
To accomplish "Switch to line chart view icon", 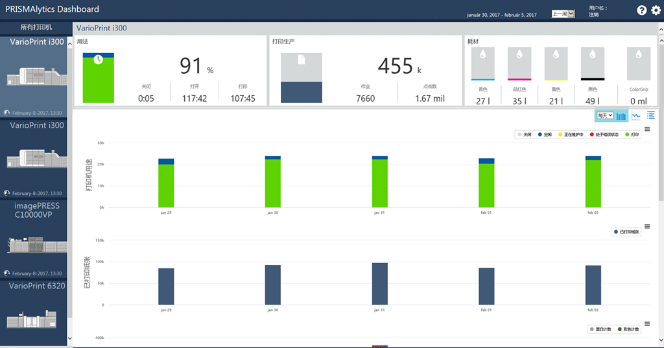I will [636, 115].
